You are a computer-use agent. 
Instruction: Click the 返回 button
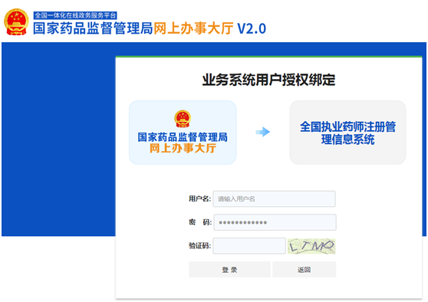click(304, 270)
